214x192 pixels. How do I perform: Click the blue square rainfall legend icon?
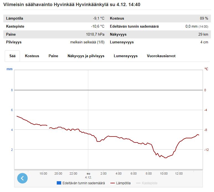coord(59,183)
